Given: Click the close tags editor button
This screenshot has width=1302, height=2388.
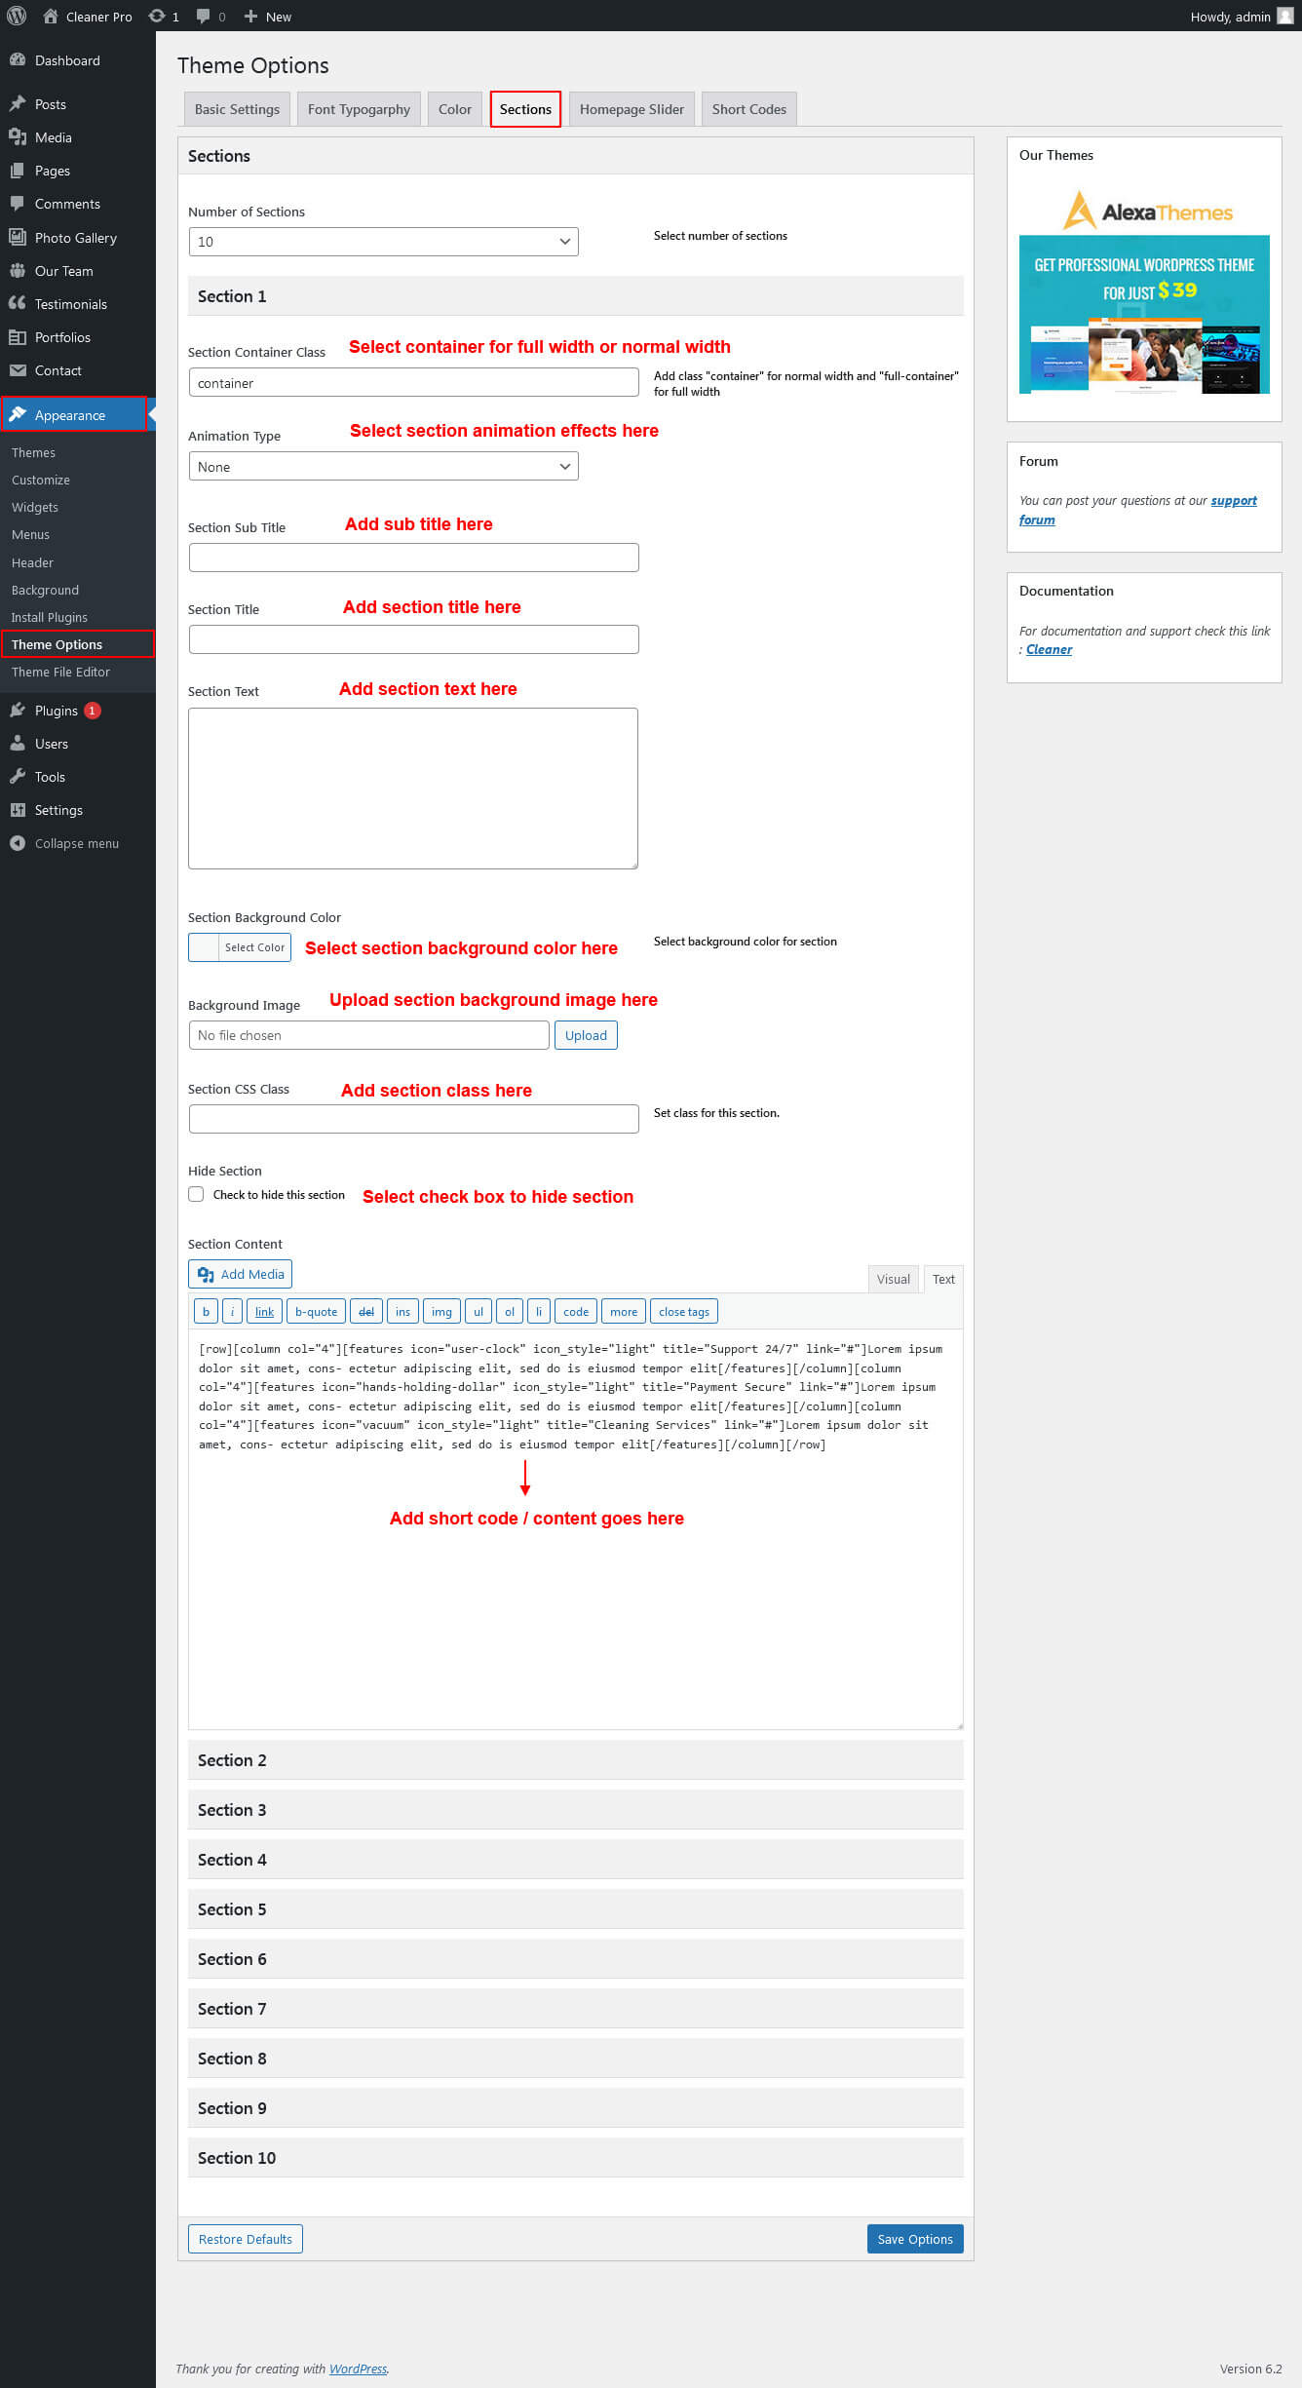Looking at the screenshot, I should point(684,1311).
